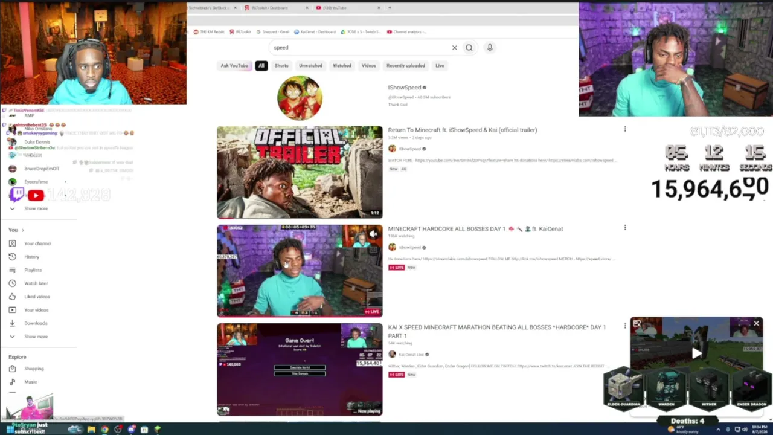Select the All filter chip
The width and height of the screenshot is (773, 435).
261,66
